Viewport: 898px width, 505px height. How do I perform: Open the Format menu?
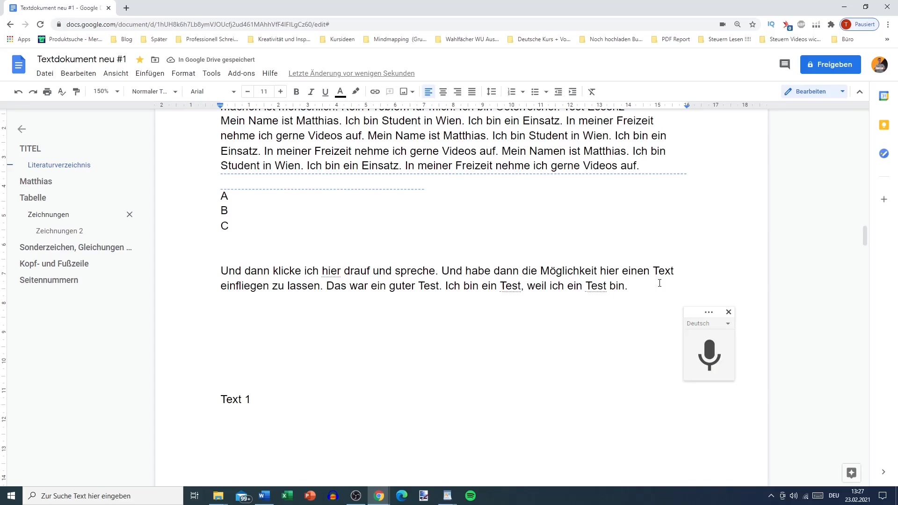[x=183, y=73]
